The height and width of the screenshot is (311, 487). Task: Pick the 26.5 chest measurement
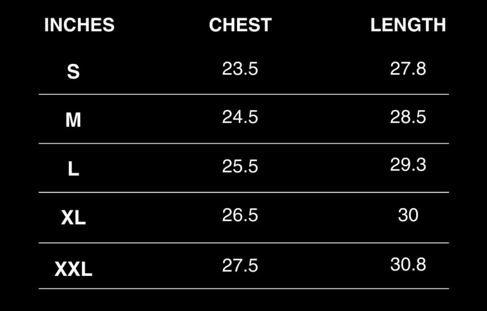pos(240,215)
